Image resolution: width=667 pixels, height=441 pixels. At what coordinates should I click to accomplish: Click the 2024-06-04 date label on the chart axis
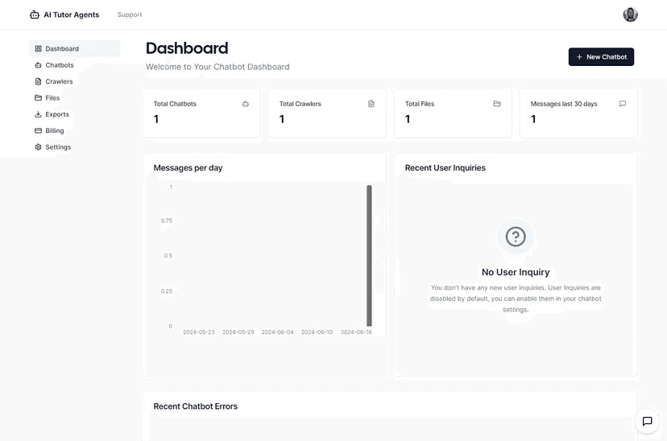pos(277,332)
